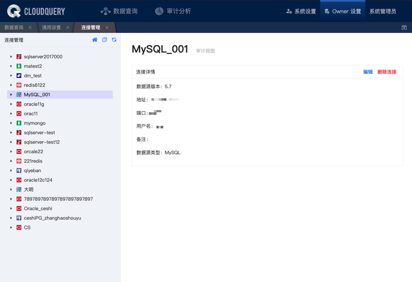Expand the mymongo node

click(x=11, y=123)
